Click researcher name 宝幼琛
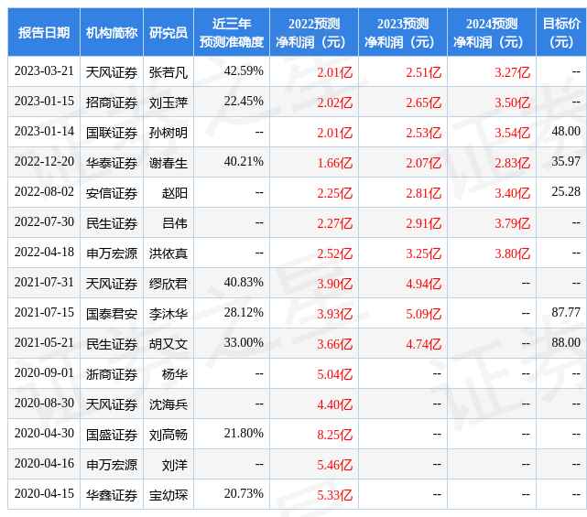587x517 pixels. [x=168, y=494]
